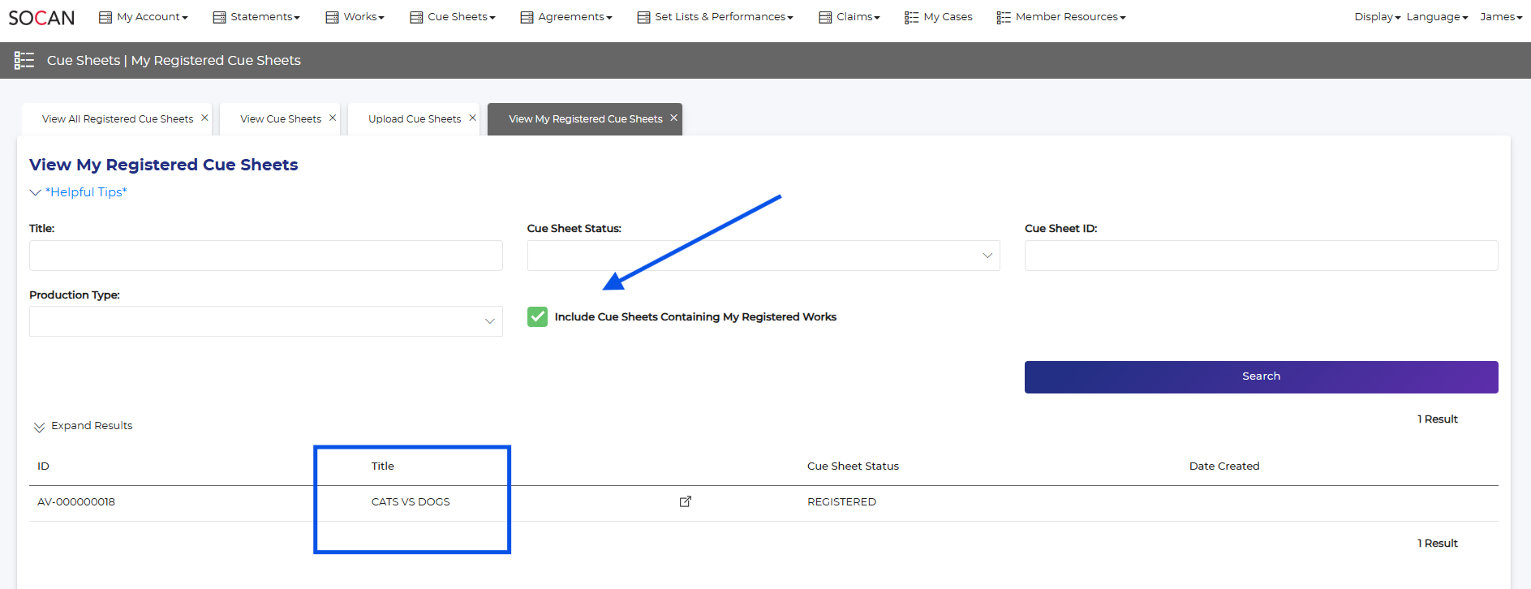Click the Cue Sheets header list icon
The width and height of the screenshot is (1531, 589).
point(24,60)
